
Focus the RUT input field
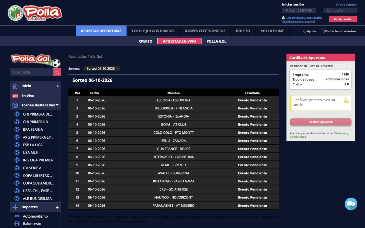coord(299,11)
